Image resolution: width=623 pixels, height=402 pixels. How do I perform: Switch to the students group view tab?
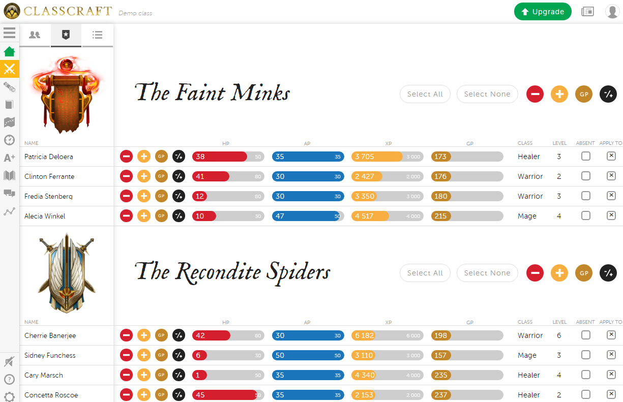coord(35,35)
